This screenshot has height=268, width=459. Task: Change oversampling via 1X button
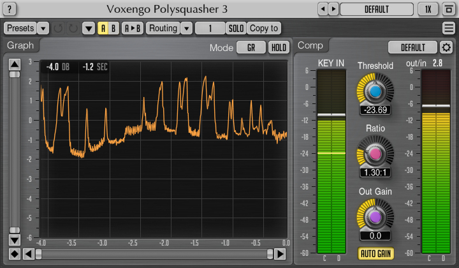pos(428,9)
